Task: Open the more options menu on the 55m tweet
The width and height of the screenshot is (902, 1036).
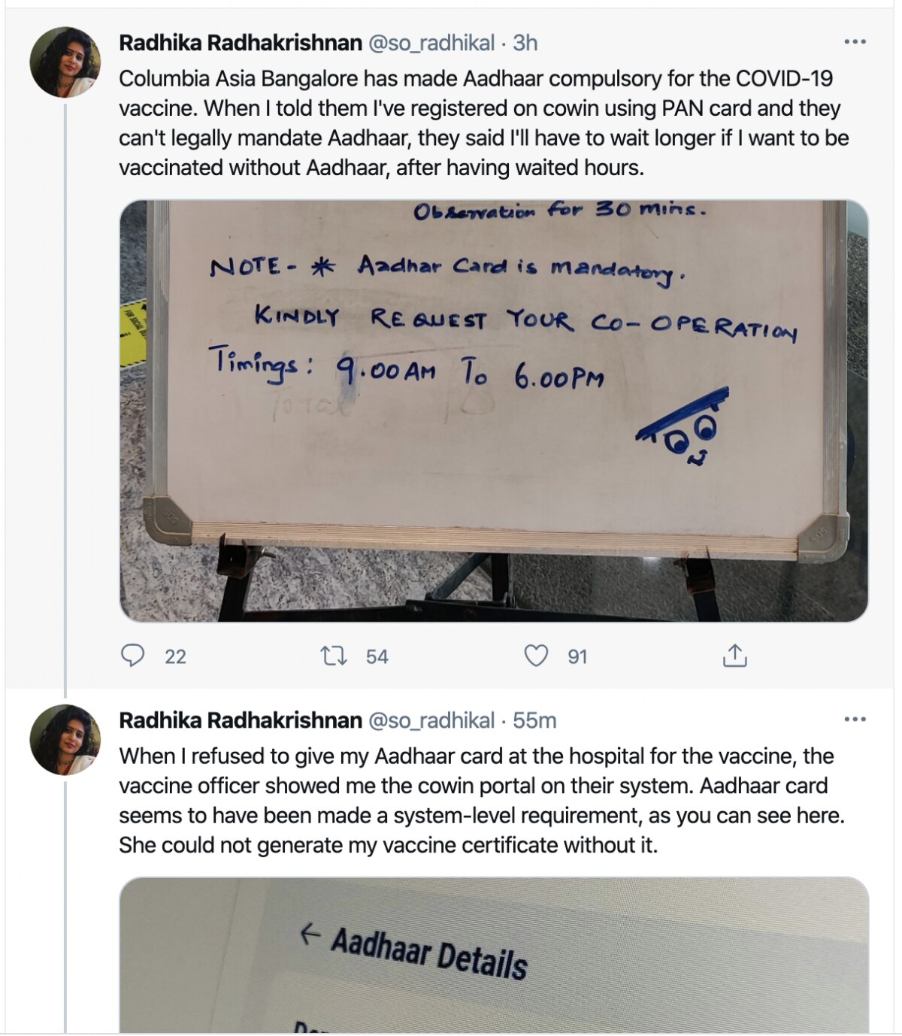Action: pyautogui.click(x=855, y=719)
